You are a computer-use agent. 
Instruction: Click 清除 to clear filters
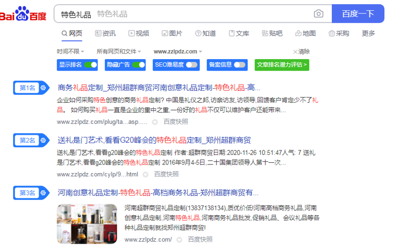point(301,51)
